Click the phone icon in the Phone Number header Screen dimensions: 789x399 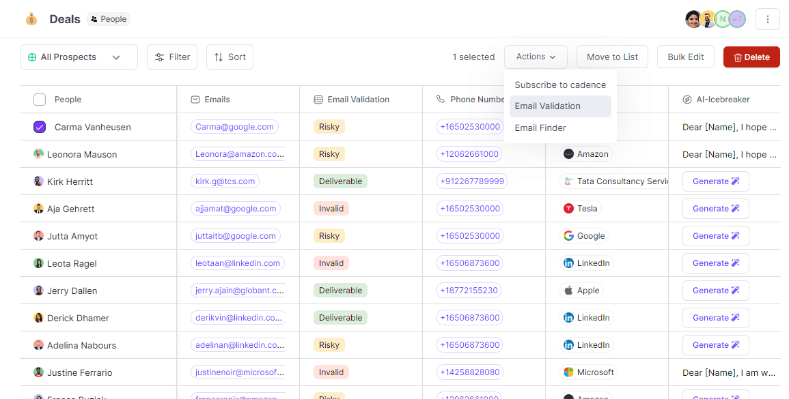439,99
